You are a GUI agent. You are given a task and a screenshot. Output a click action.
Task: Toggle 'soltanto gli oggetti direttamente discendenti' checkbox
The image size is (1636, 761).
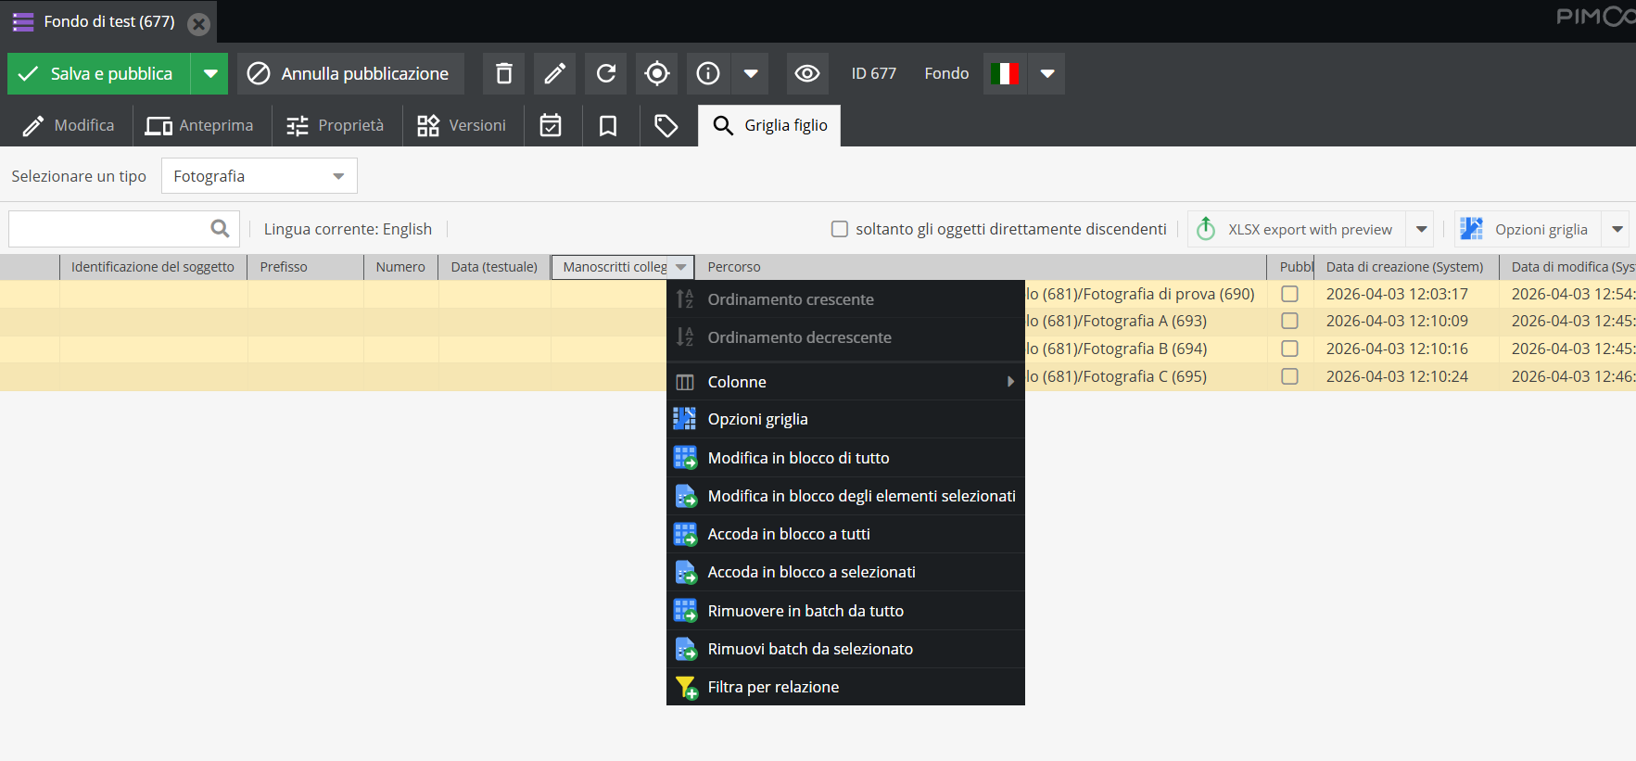point(840,229)
